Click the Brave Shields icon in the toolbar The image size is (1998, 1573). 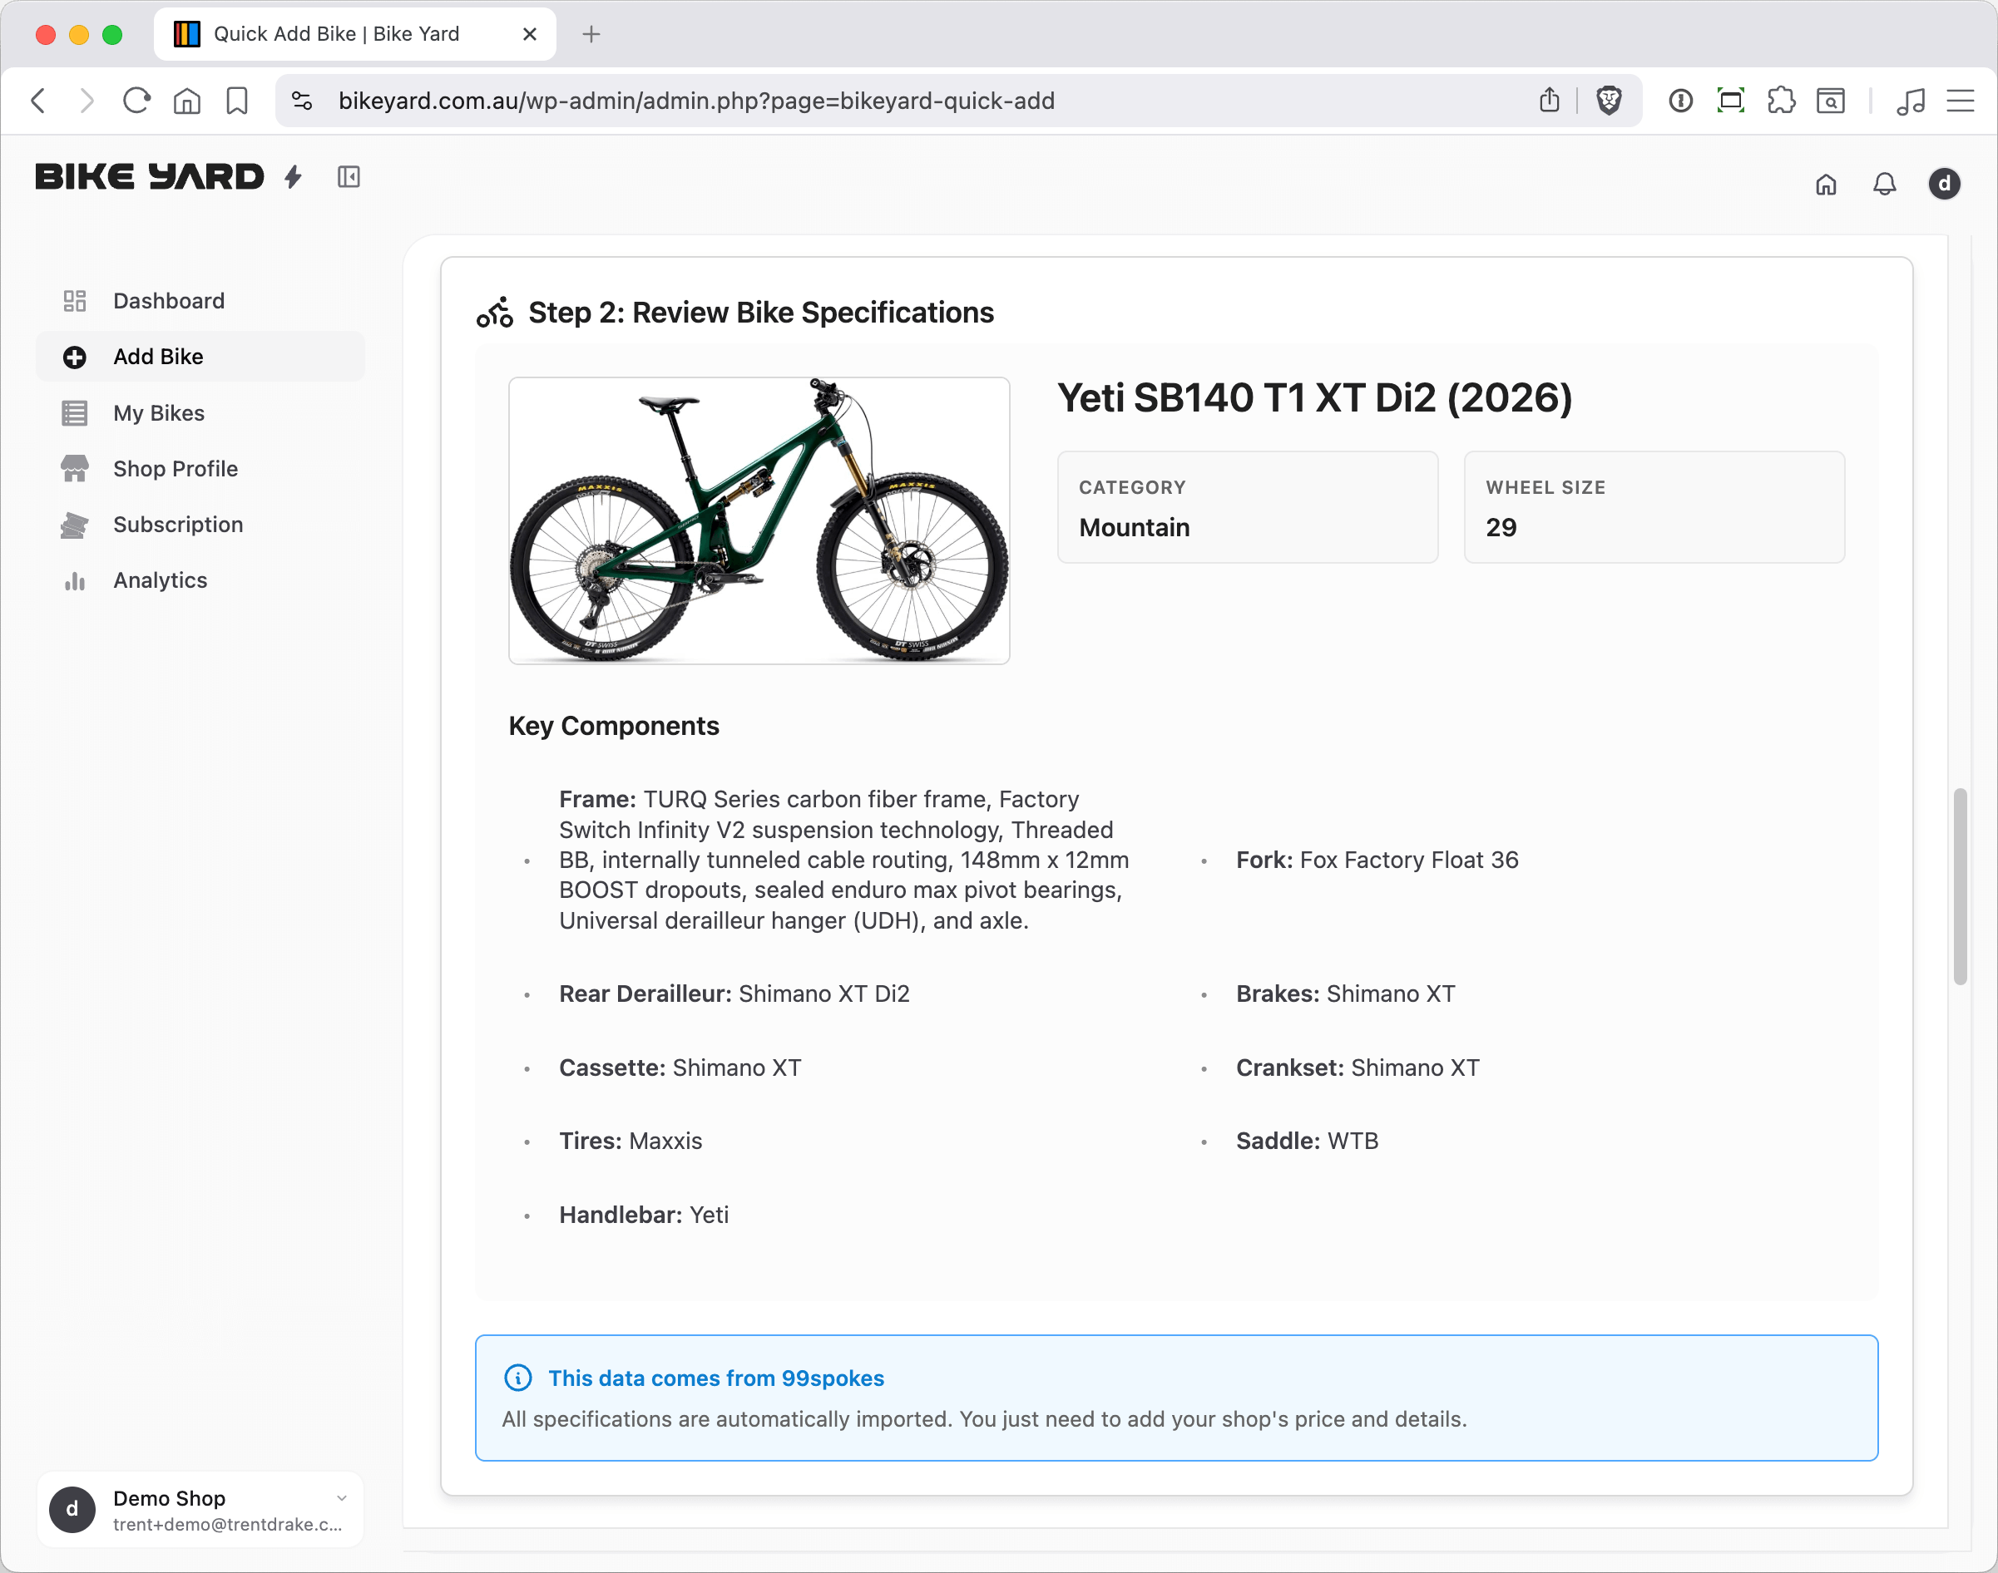tap(1609, 101)
